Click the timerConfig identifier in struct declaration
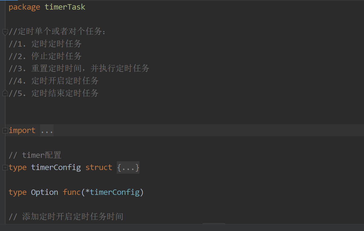The width and height of the screenshot is (364, 231). 56,167
